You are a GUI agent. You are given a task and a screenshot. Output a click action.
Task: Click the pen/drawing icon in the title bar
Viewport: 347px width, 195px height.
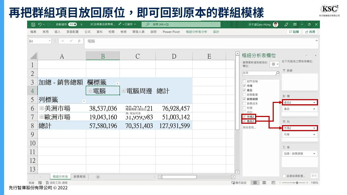286,24
